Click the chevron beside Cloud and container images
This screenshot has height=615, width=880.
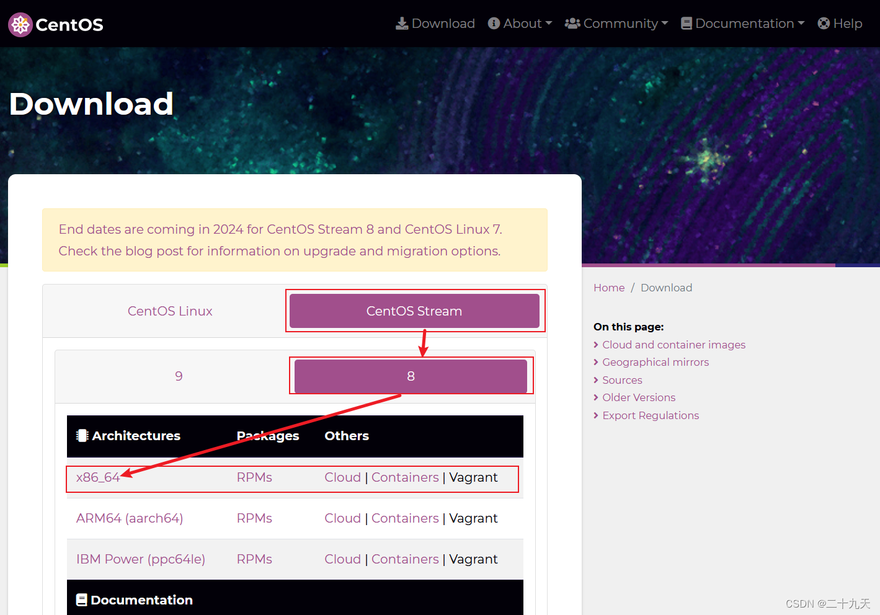[596, 345]
